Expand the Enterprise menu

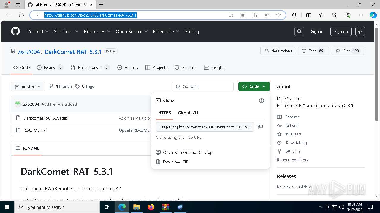(x=166, y=31)
